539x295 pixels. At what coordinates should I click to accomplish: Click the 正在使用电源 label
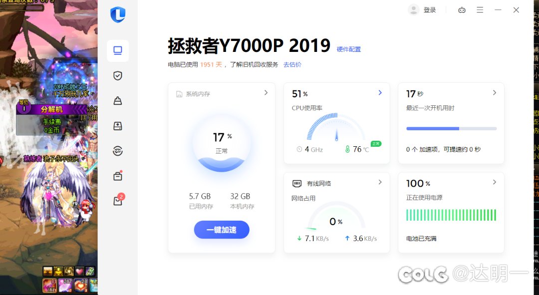(424, 197)
